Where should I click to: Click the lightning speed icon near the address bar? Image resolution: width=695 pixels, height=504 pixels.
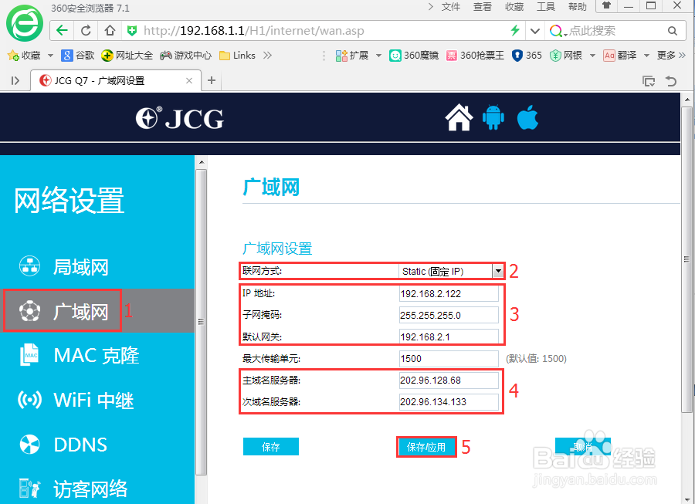click(514, 32)
